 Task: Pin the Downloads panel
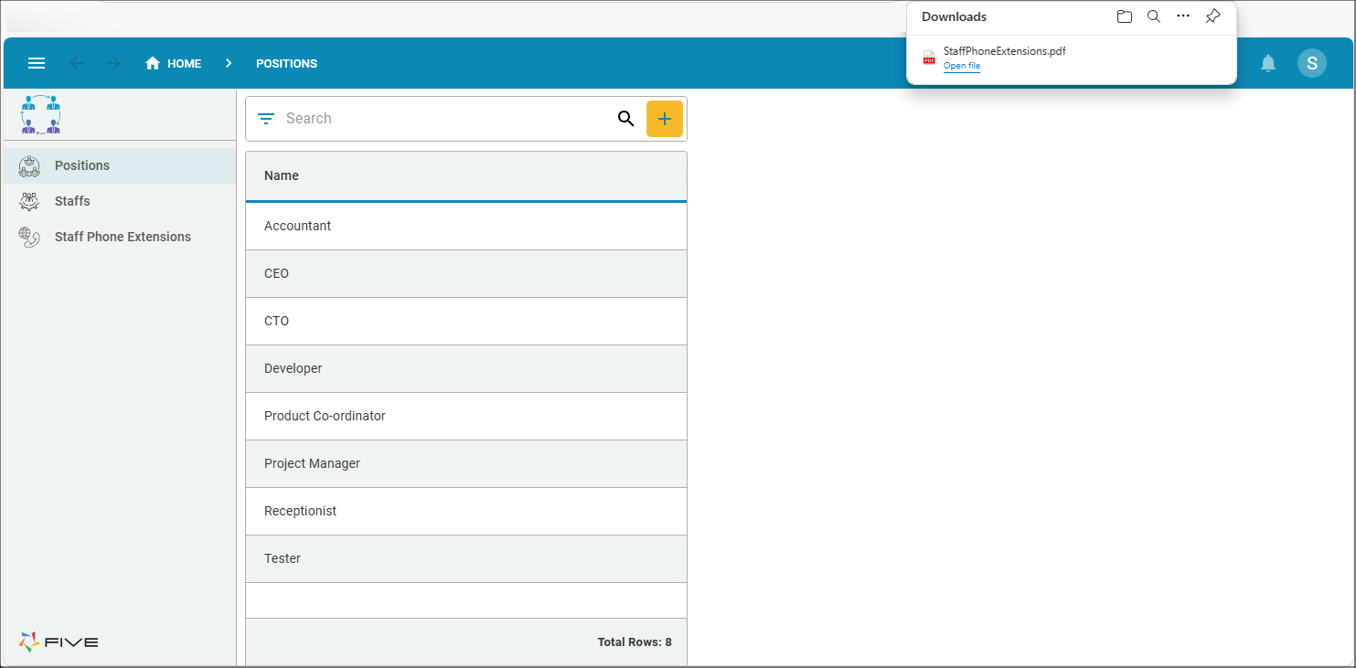1212,16
